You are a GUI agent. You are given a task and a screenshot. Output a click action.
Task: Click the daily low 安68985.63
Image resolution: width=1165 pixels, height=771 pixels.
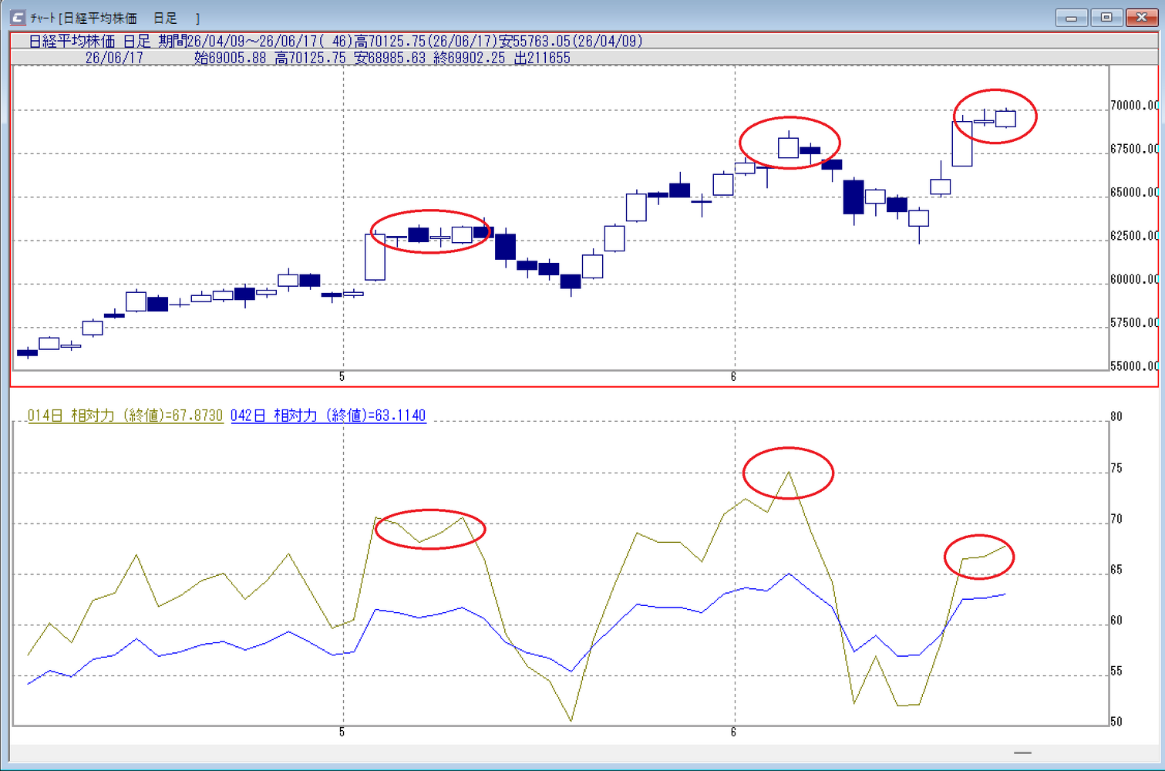[x=389, y=58]
